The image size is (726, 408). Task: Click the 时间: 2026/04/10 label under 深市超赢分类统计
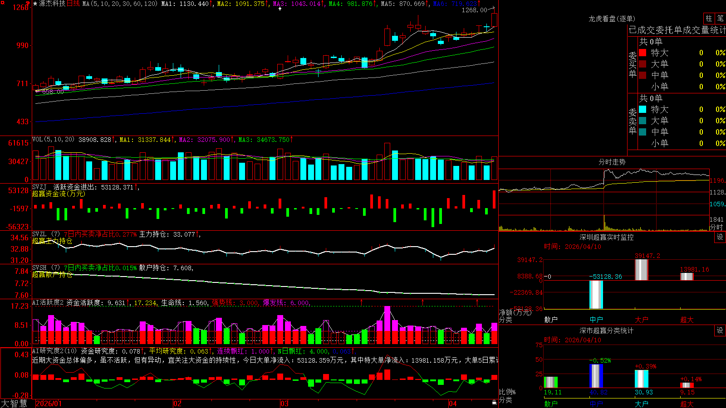pos(573,340)
